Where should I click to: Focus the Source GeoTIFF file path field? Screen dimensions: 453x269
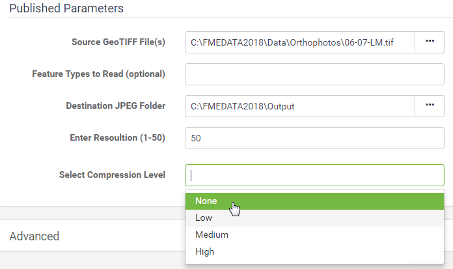300,42
